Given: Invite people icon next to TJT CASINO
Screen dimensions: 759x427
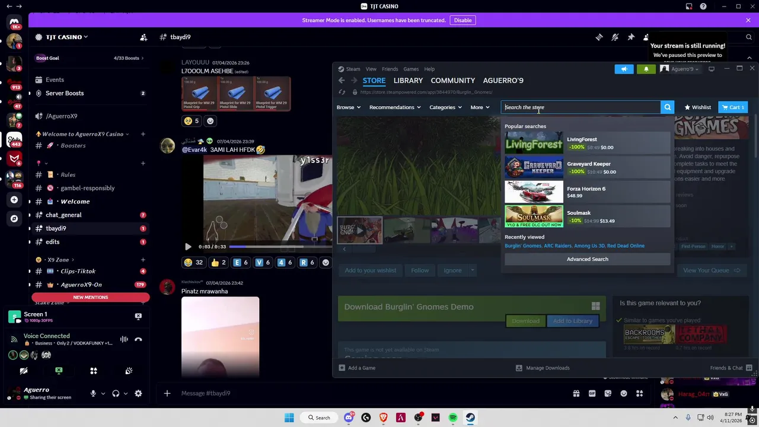Looking at the screenshot, I should pos(143,37).
